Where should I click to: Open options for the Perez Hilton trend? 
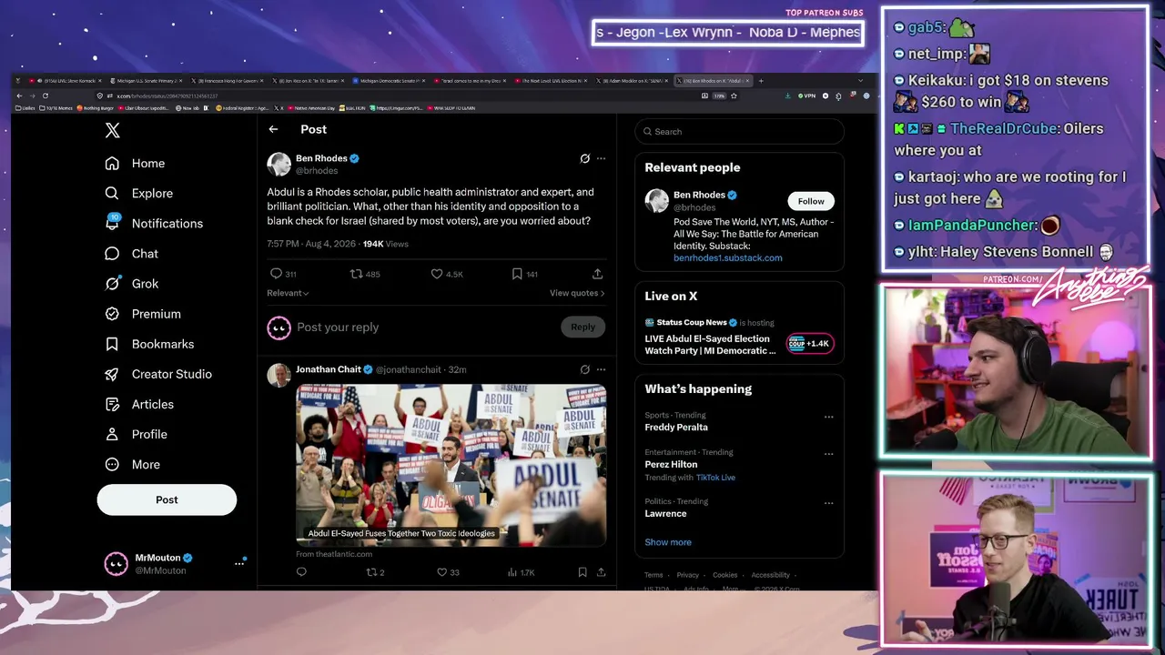[828, 454]
